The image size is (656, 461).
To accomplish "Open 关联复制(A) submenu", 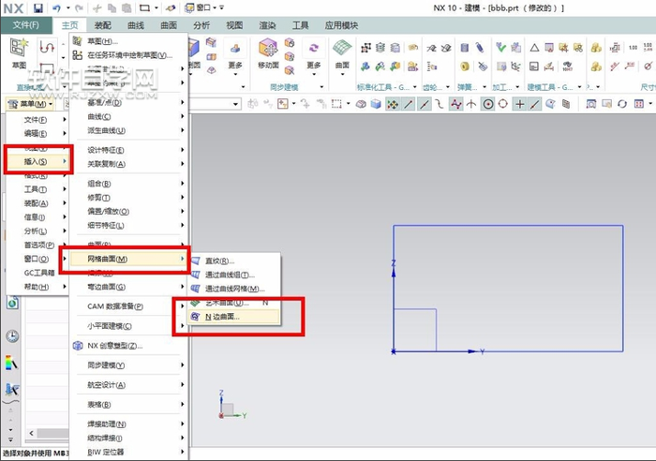I will pyautogui.click(x=129, y=164).
